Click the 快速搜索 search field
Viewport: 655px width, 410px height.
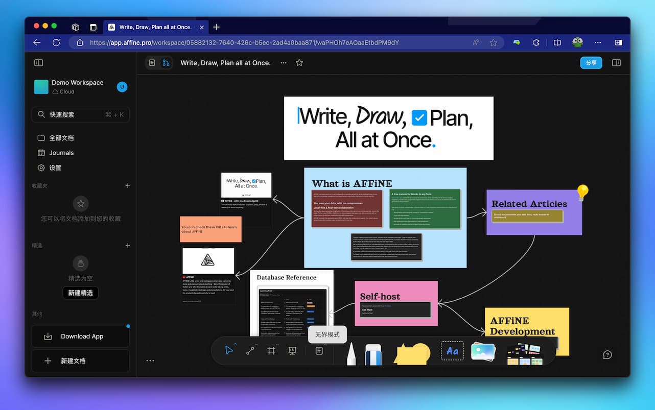(x=81, y=115)
